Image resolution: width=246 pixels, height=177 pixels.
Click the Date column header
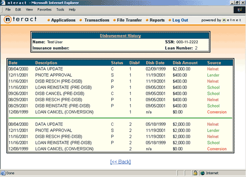tap(13, 63)
